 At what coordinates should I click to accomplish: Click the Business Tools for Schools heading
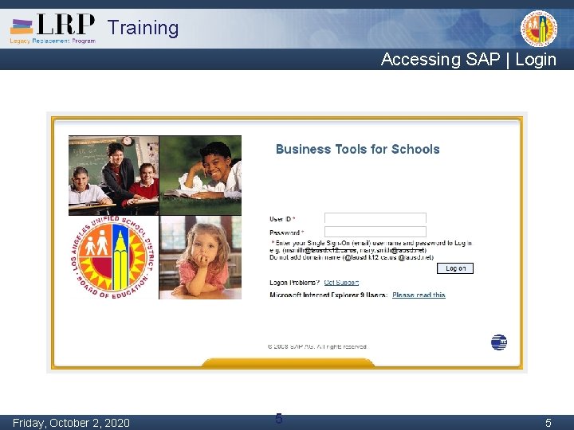358,149
